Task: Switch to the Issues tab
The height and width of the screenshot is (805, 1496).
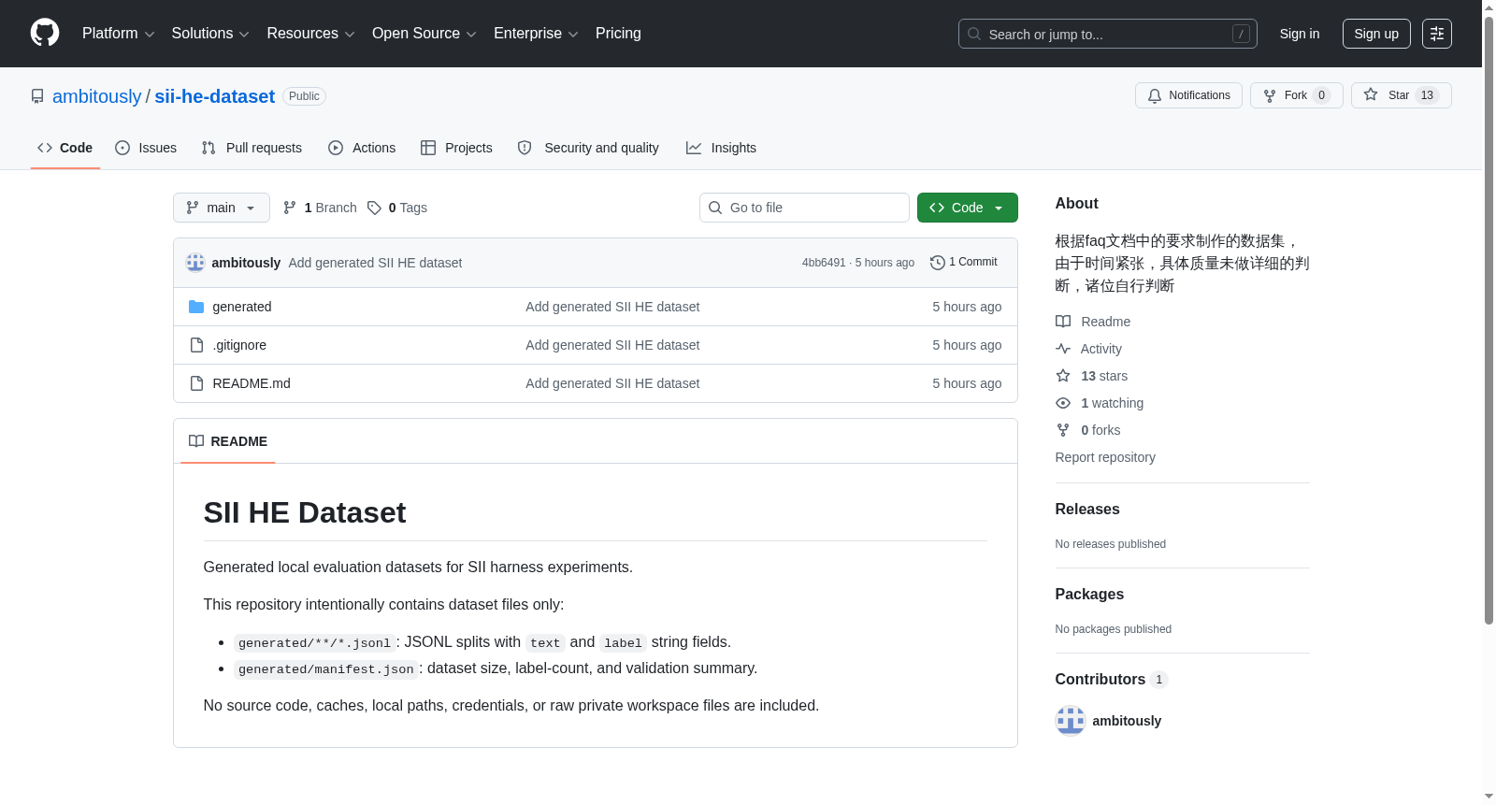Action: point(146,148)
